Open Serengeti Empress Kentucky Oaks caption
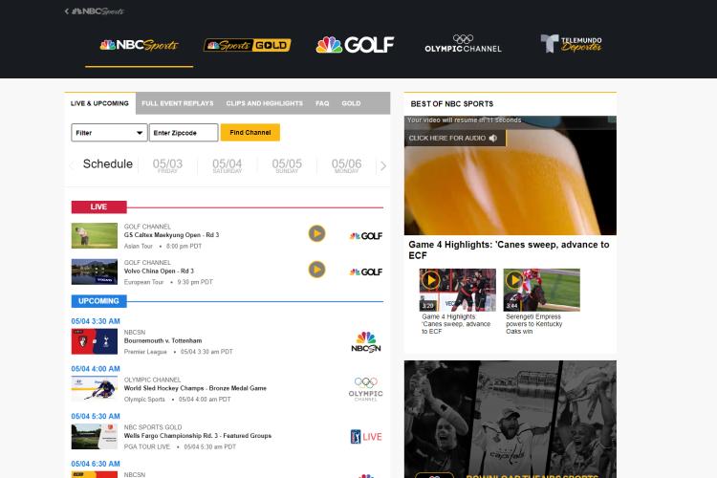The height and width of the screenshot is (478, 717). click(534, 324)
